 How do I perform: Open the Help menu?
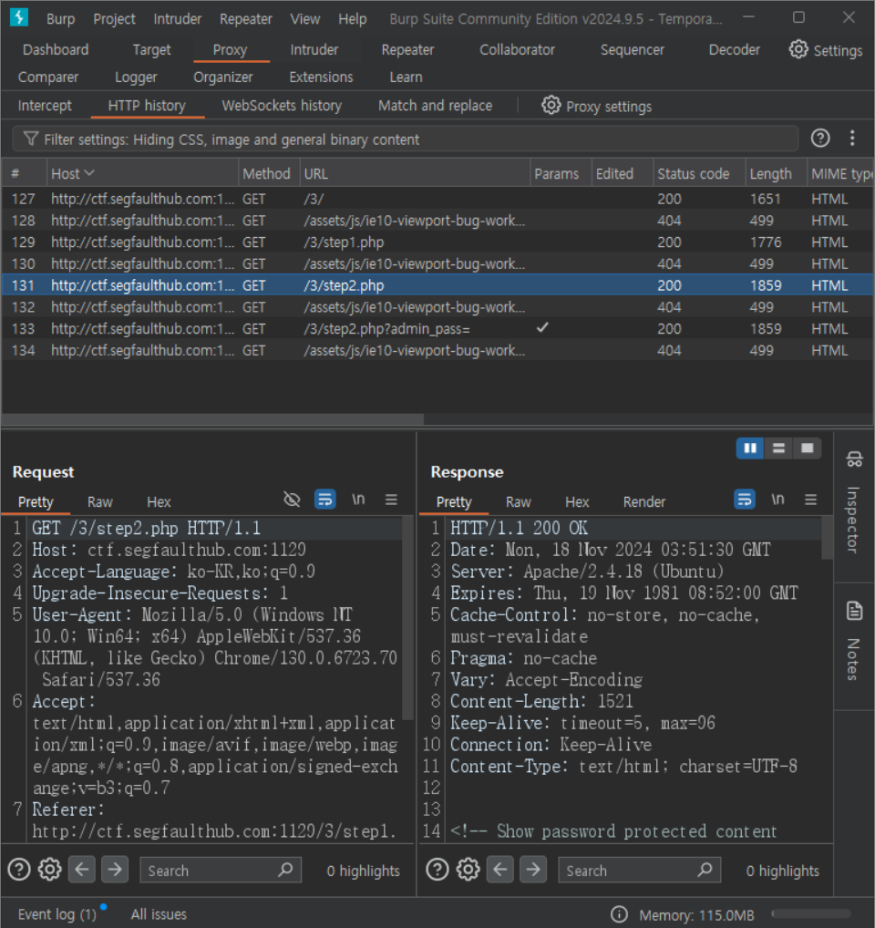353,19
